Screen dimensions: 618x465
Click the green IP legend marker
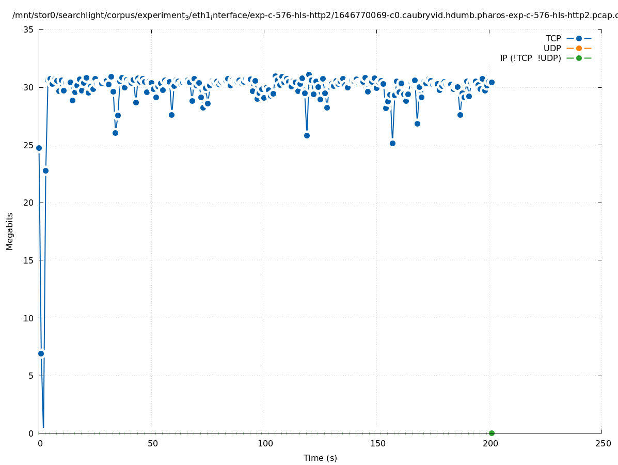pyautogui.click(x=579, y=58)
